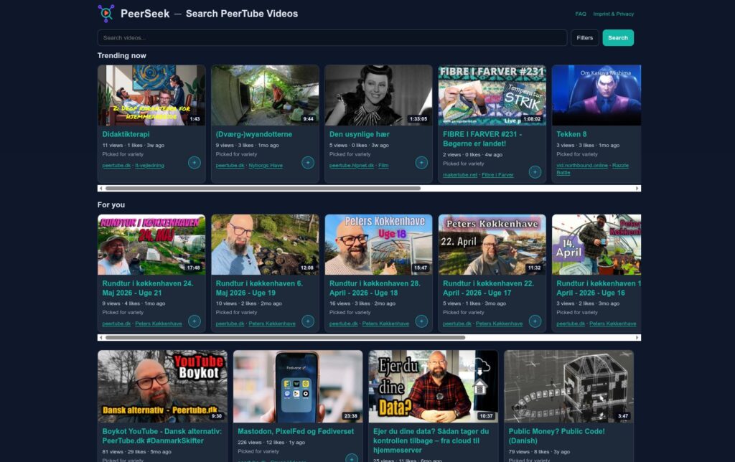735x462 pixels.
Task: Add Rundtur 22. April video with plus icon
Action: pos(535,321)
